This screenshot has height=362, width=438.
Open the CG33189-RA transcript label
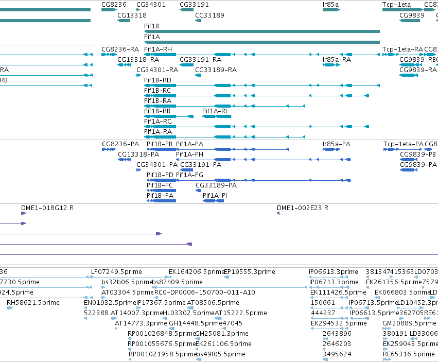(x=216, y=70)
